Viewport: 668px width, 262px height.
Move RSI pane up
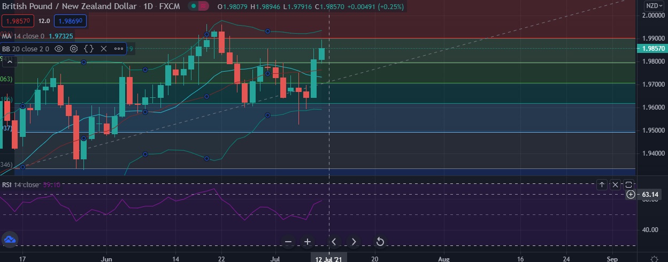602,184
